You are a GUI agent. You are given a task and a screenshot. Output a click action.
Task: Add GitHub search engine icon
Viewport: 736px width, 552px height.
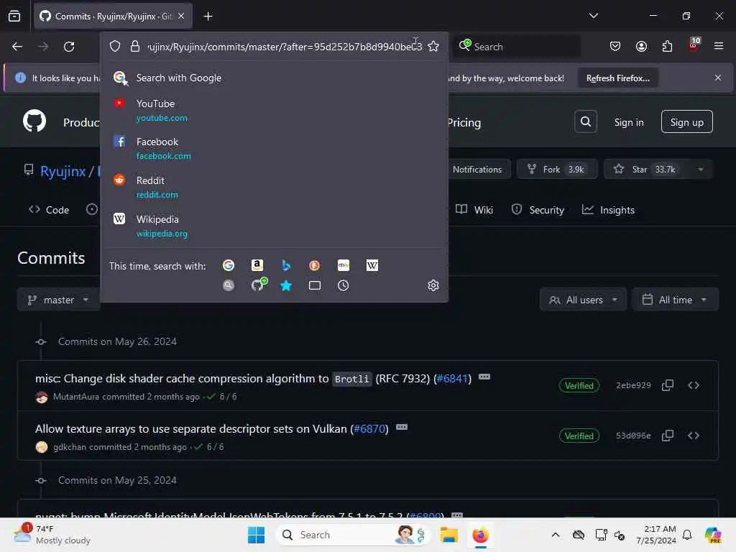click(258, 285)
